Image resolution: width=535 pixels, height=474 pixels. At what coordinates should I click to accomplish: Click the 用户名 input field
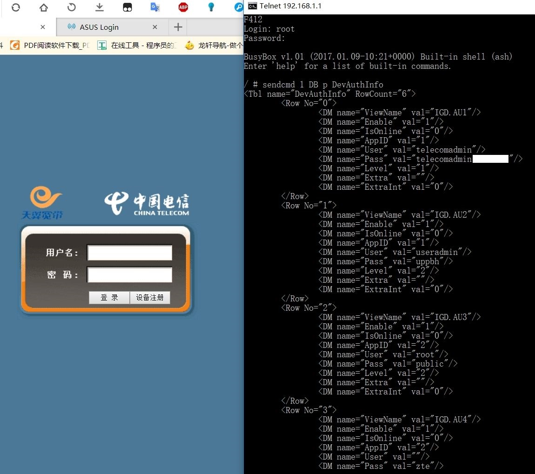click(x=130, y=253)
